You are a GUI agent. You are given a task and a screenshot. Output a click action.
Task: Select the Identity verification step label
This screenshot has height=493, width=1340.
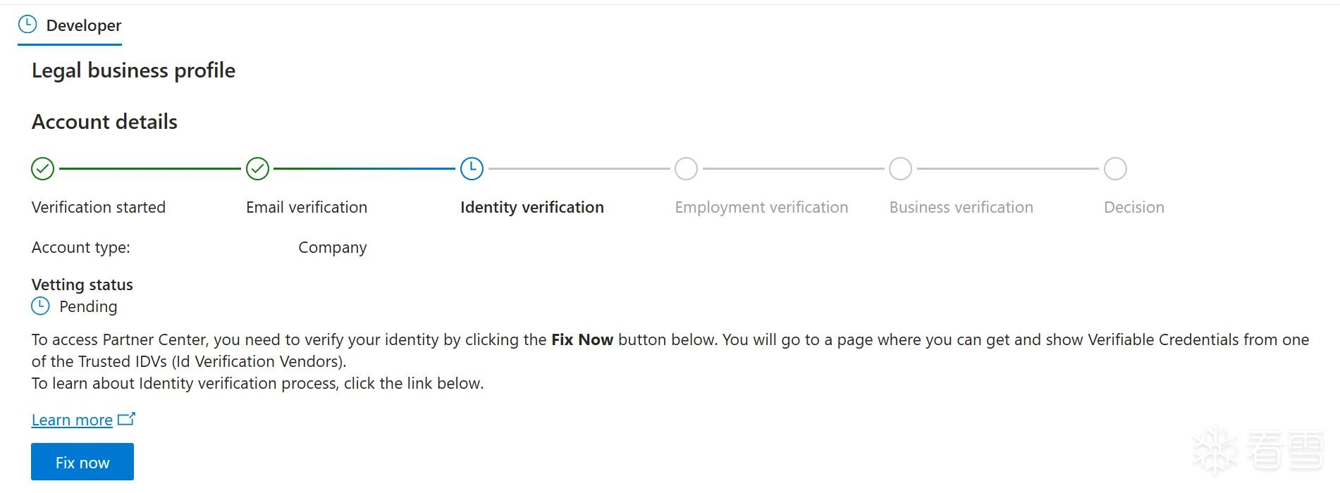[532, 207]
